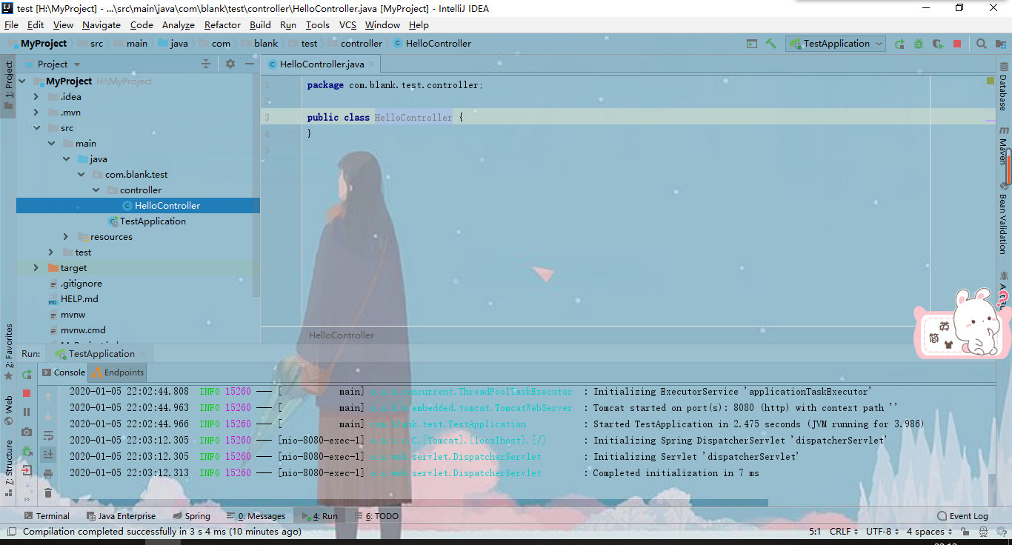This screenshot has height=545, width=1012.
Task: Click the down the stack trace arrow
Action: point(48,416)
